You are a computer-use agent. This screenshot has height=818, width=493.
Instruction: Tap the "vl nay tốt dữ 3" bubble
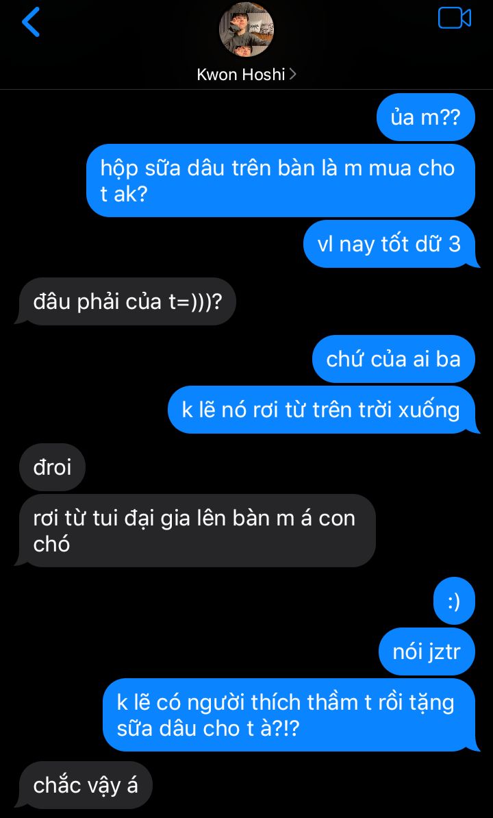tap(390, 244)
